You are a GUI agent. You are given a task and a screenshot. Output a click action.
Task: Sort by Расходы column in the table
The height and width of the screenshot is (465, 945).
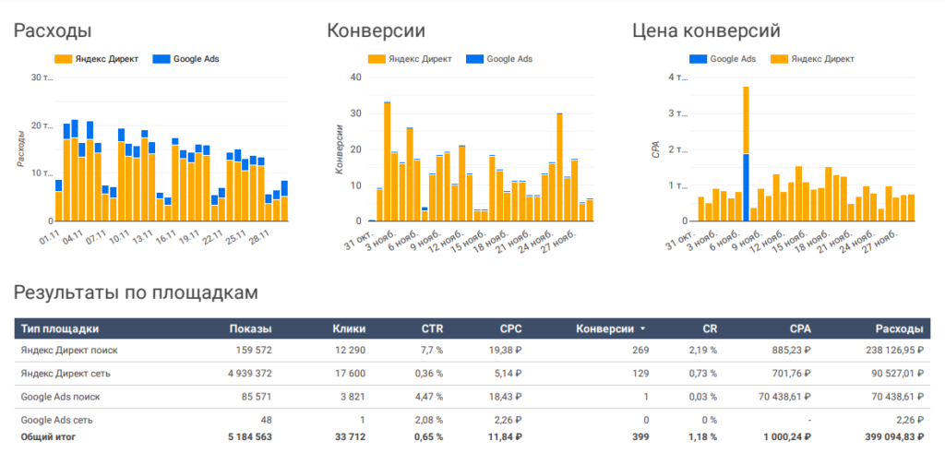(900, 328)
